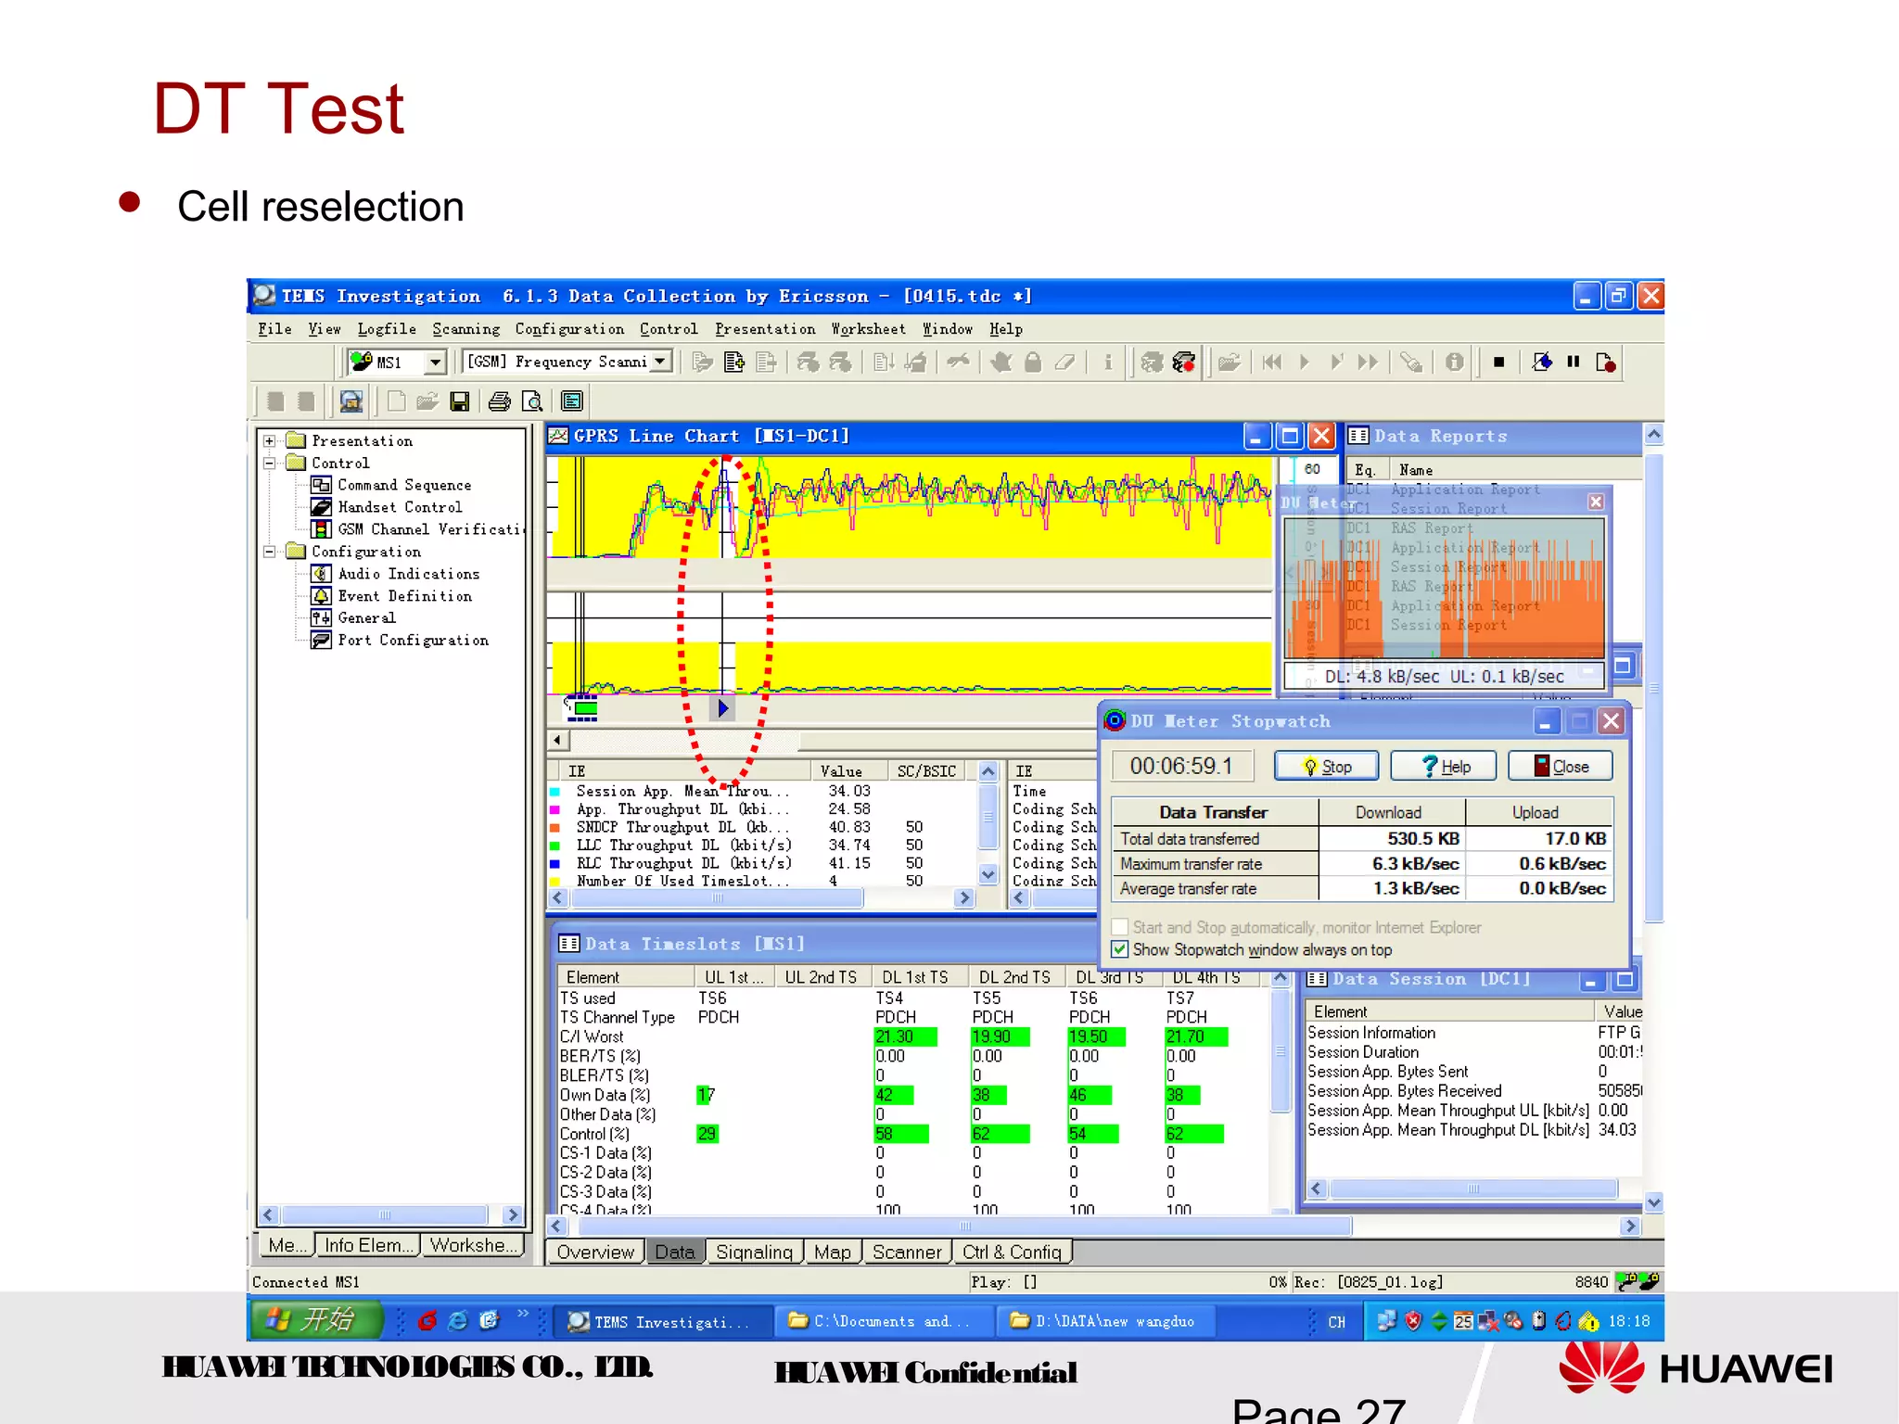Click Stop in DU Meter Stopwatch

tap(1326, 767)
